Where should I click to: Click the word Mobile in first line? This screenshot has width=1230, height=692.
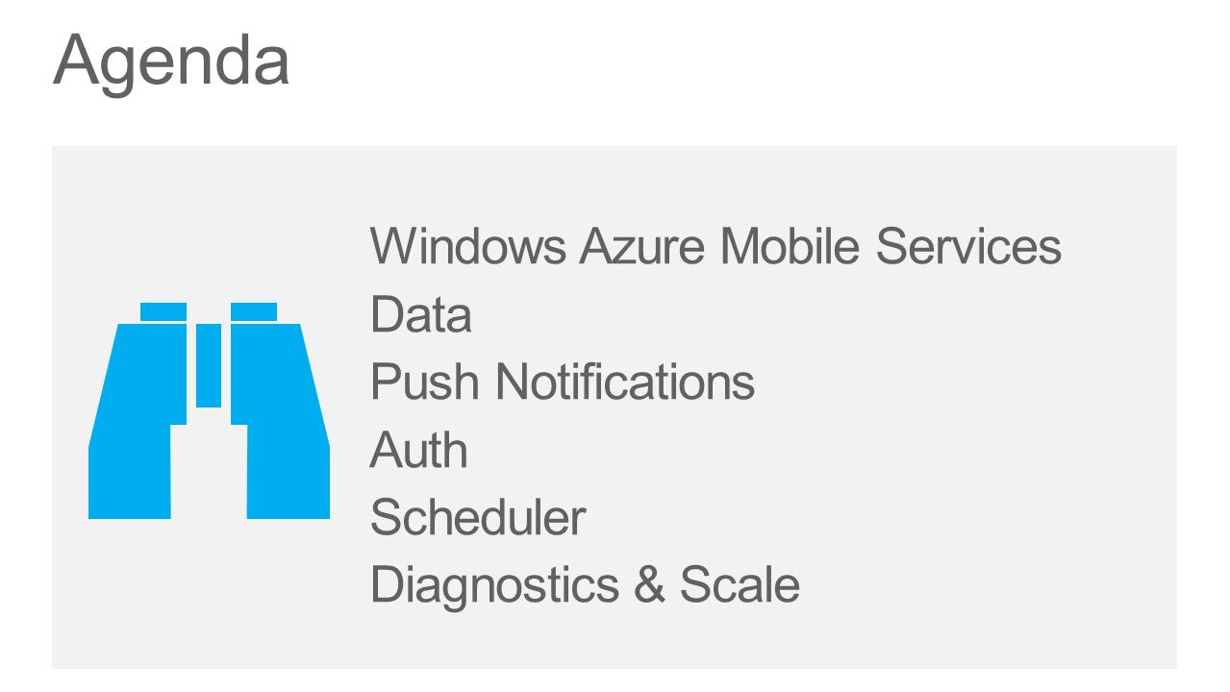[790, 246]
